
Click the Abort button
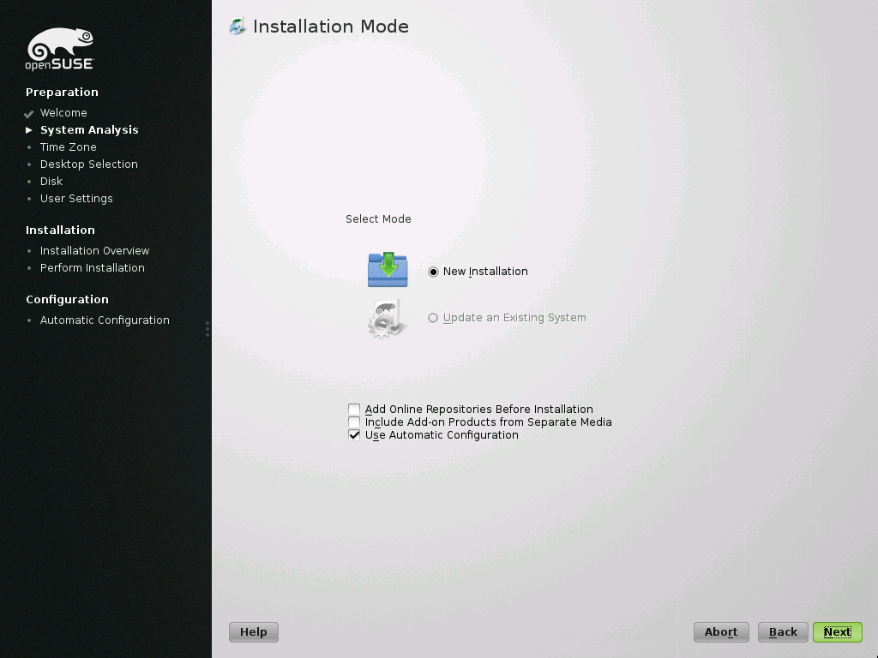721,632
